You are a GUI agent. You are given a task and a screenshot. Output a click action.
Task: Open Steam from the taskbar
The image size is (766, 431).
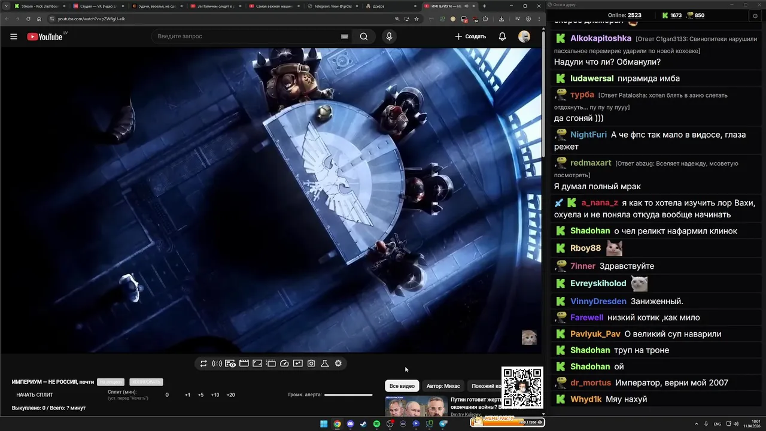(363, 424)
